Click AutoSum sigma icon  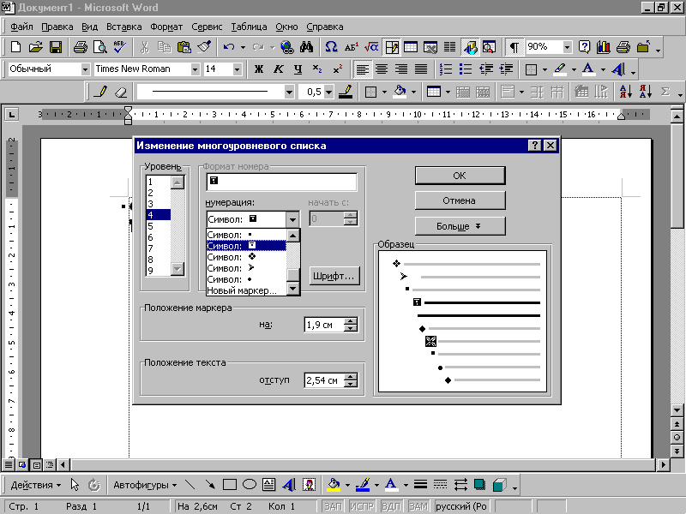(x=665, y=92)
